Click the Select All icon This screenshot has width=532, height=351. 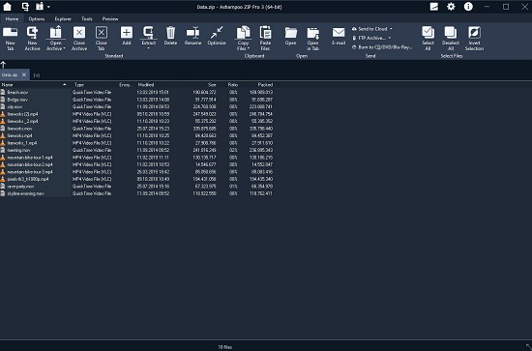coord(428,33)
